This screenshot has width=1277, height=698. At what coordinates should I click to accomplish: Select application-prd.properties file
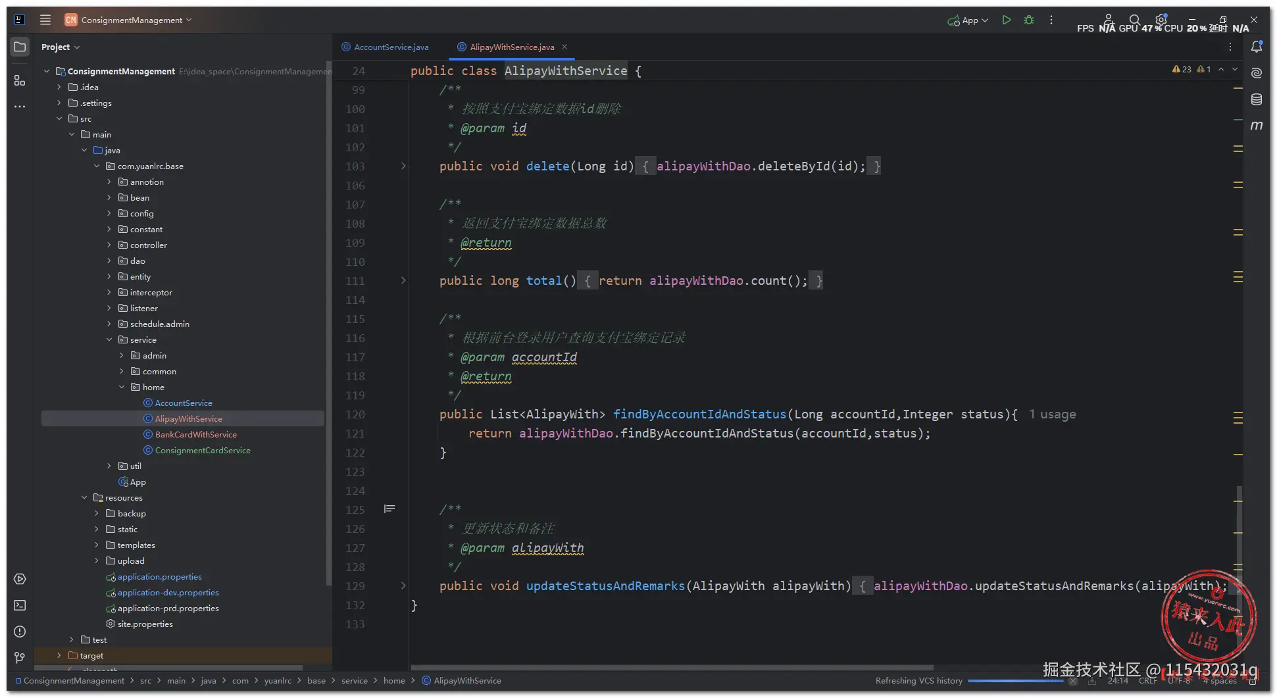[x=168, y=608]
